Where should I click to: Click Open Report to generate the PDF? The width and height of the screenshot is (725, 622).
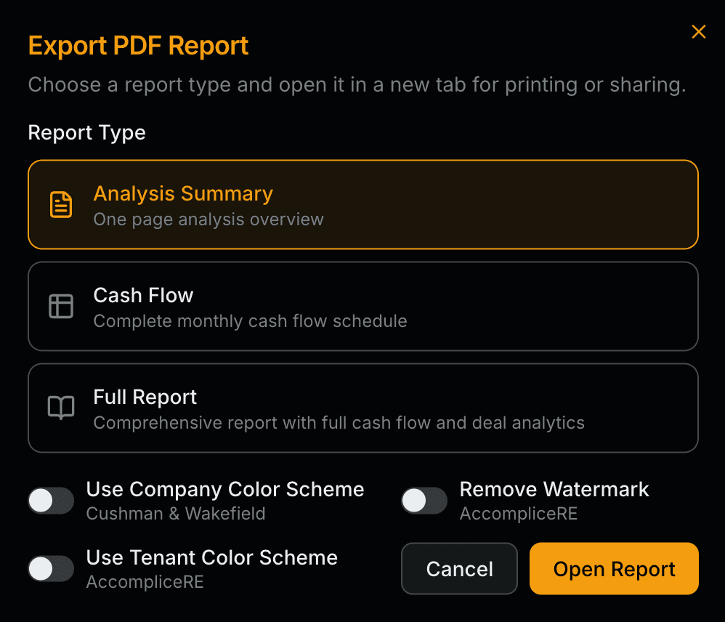coord(614,568)
